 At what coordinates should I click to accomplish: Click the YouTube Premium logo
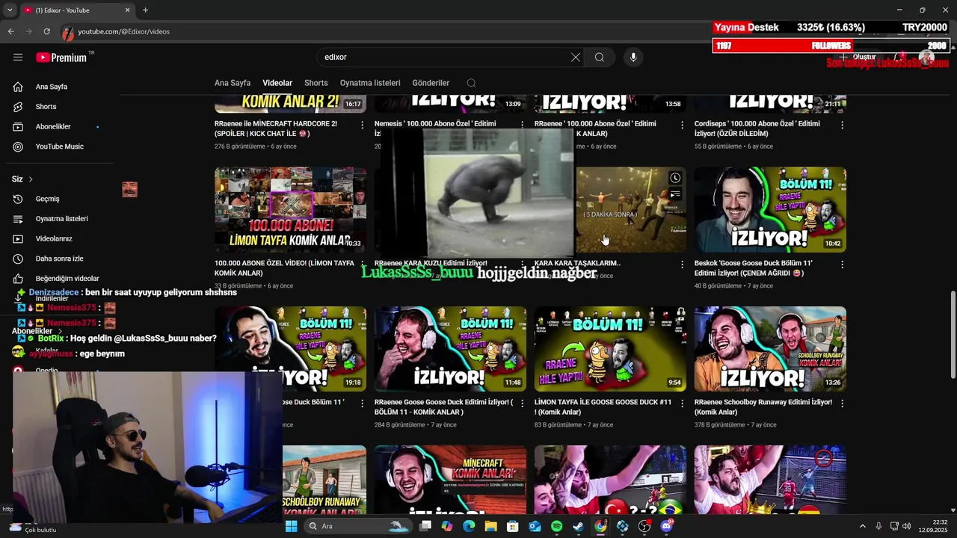click(61, 58)
